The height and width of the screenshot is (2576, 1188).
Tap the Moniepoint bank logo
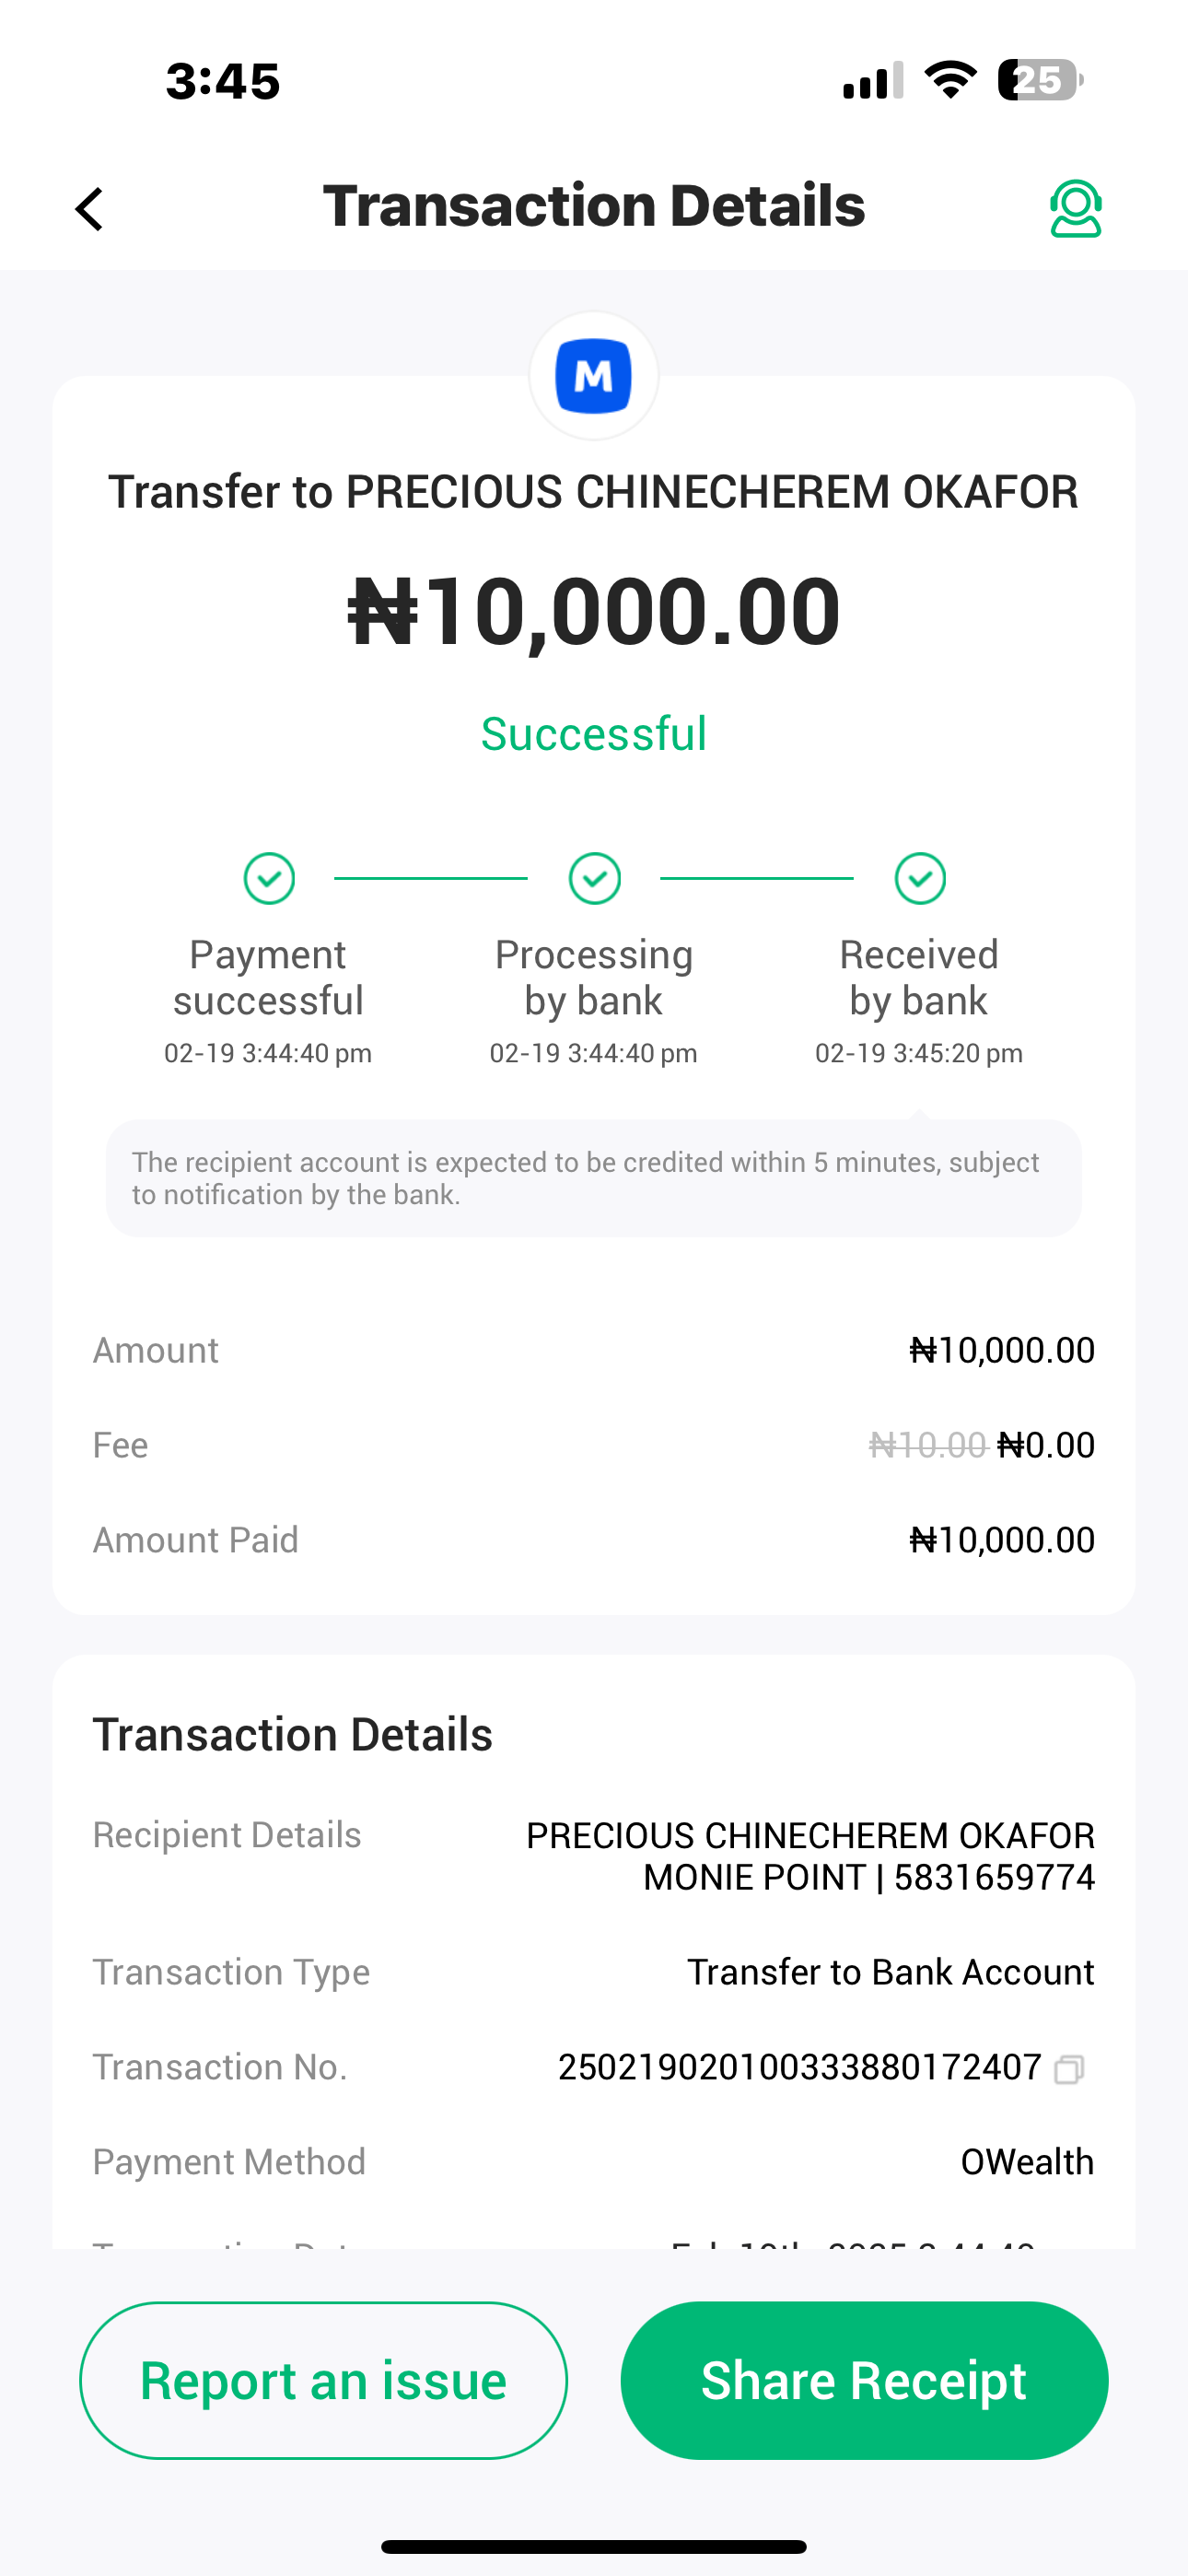594,376
